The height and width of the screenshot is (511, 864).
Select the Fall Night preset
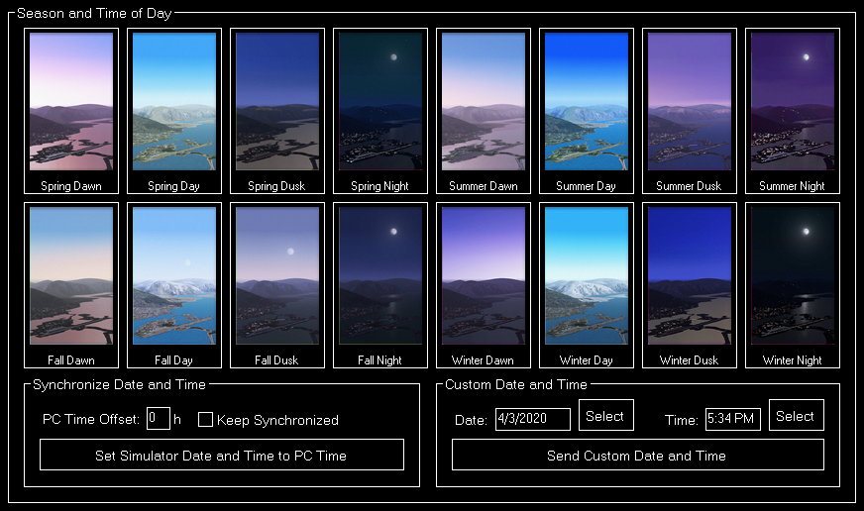380,285
